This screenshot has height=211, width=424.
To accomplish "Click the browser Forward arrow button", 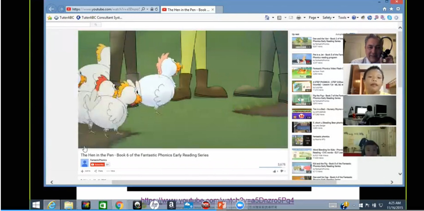I will (61, 9).
